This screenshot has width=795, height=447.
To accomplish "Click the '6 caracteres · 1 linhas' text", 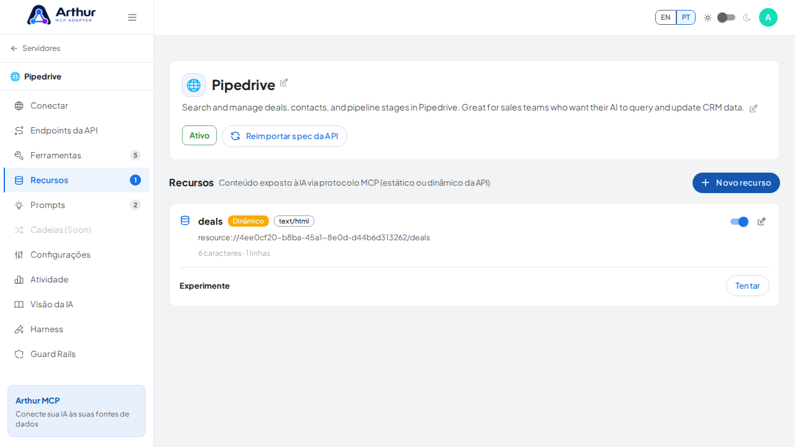I will click(234, 253).
